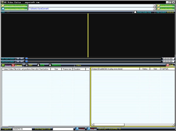Open the folder button on save row
This screenshot has width=176, height=131.
(x=166, y=8)
